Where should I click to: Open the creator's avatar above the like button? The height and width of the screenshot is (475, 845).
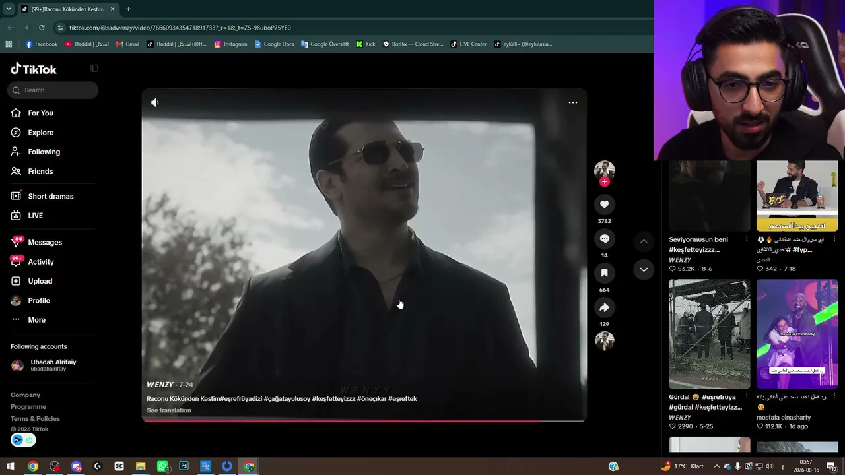coord(604,170)
